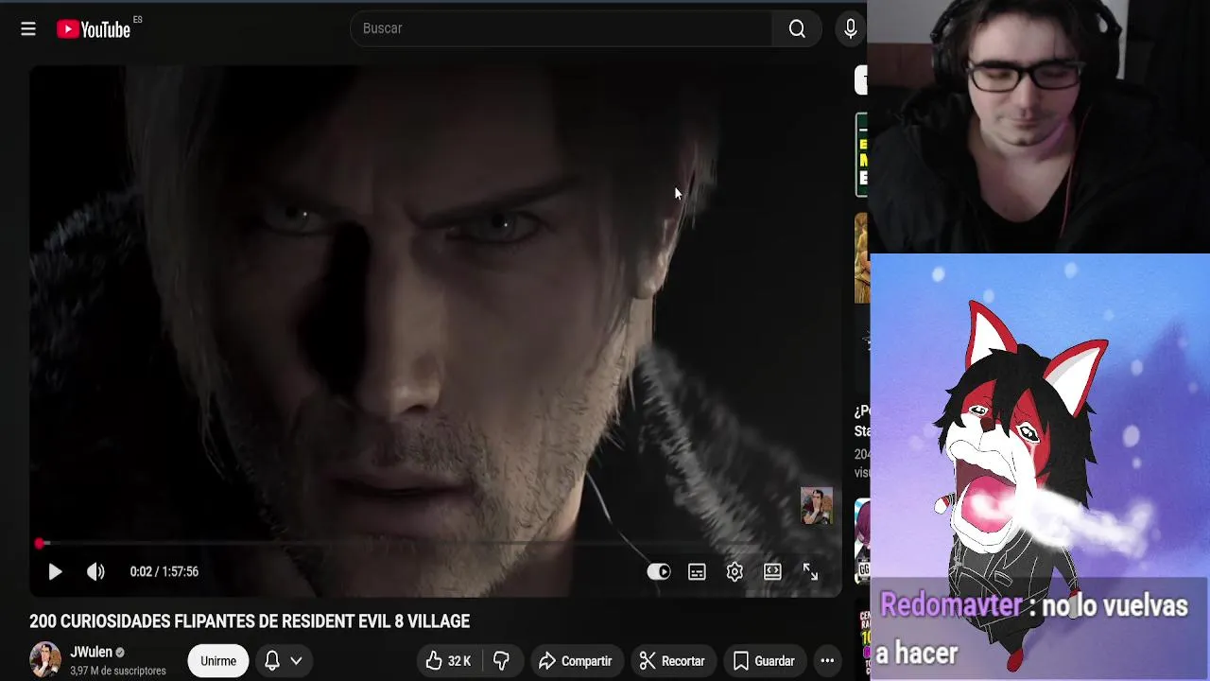Click the Buscar search field
Image resolution: width=1210 pixels, height=681 pixels.
(x=562, y=28)
